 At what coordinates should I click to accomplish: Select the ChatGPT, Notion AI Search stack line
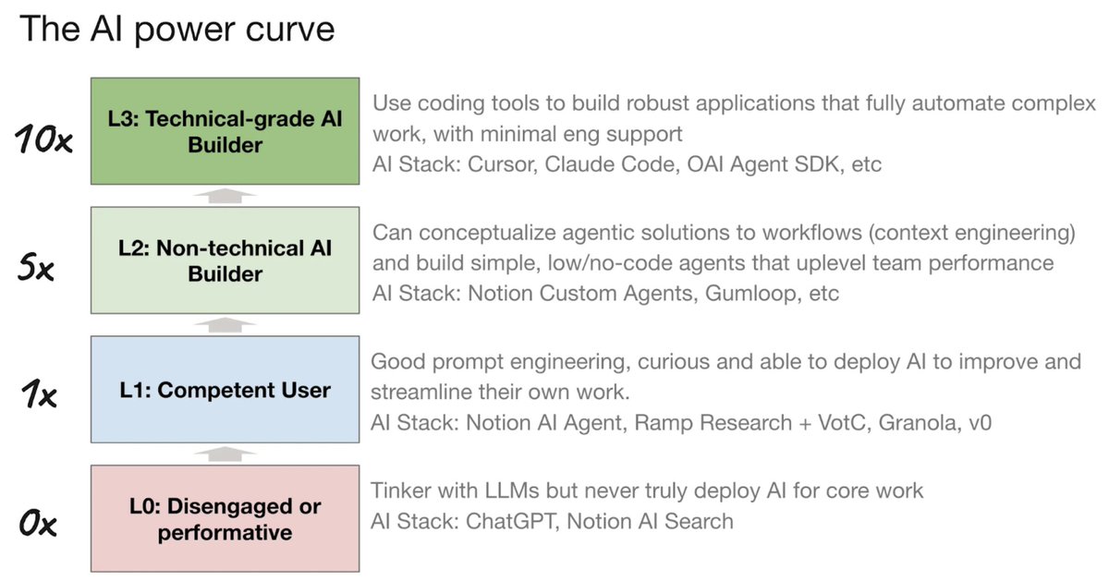552,521
